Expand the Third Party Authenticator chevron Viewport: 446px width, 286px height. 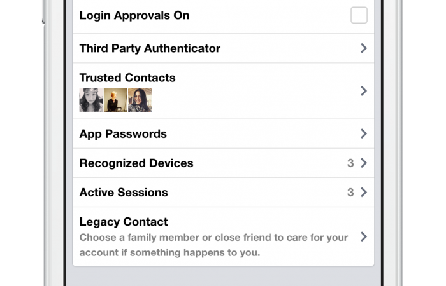[x=363, y=48]
